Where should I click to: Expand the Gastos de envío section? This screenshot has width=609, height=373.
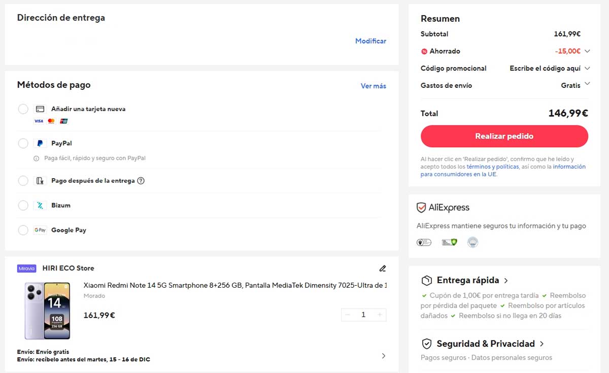587,84
